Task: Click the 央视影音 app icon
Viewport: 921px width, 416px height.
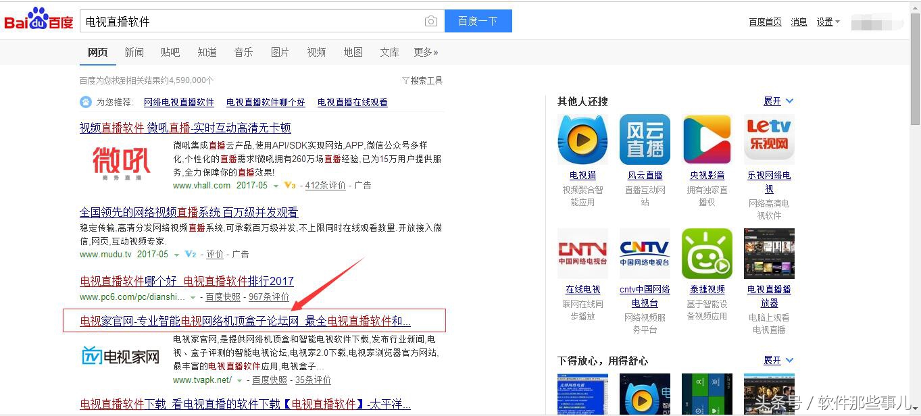Action: click(x=707, y=140)
